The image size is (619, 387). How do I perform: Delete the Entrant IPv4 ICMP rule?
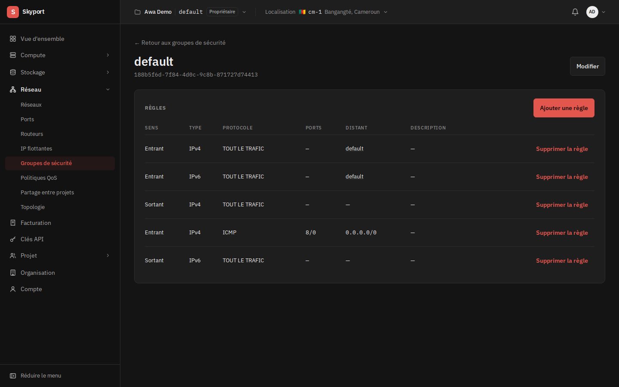click(x=562, y=233)
